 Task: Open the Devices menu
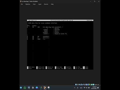(x=46, y=4)
